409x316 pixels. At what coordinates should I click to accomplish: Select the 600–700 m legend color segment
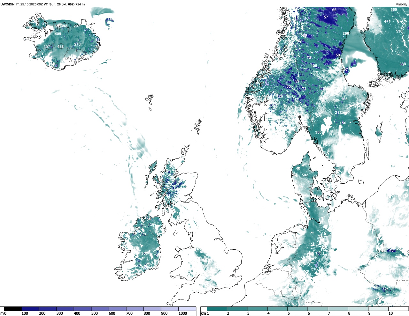click(x=118, y=309)
